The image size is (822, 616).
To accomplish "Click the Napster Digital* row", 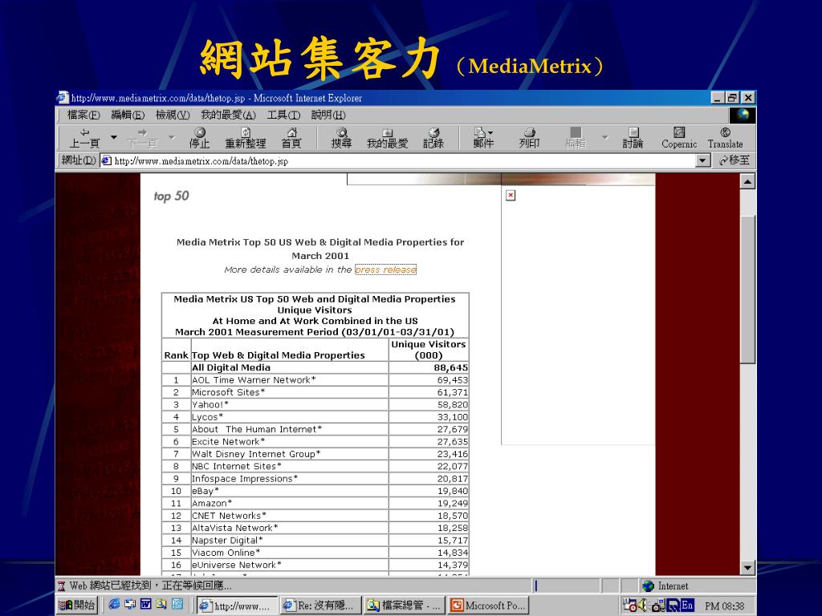I will point(315,540).
